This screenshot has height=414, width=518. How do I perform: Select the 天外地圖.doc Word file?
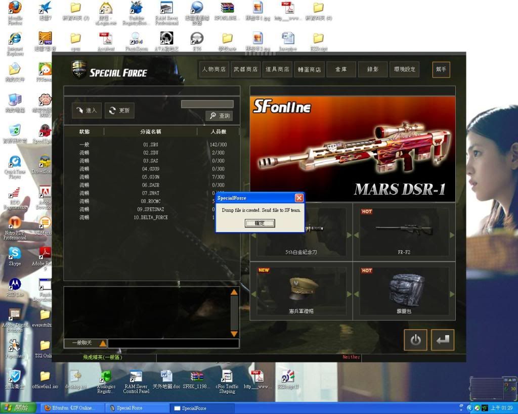point(166,379)
